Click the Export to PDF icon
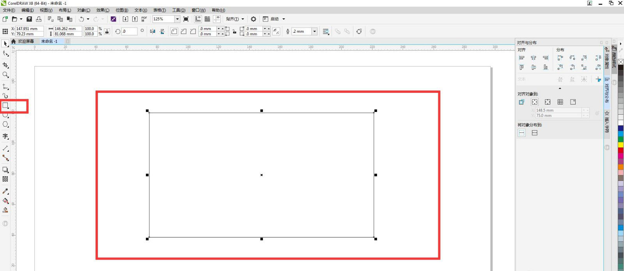Image resolution: width=624 pixels, height=271 pixels. tap(144, 19)
